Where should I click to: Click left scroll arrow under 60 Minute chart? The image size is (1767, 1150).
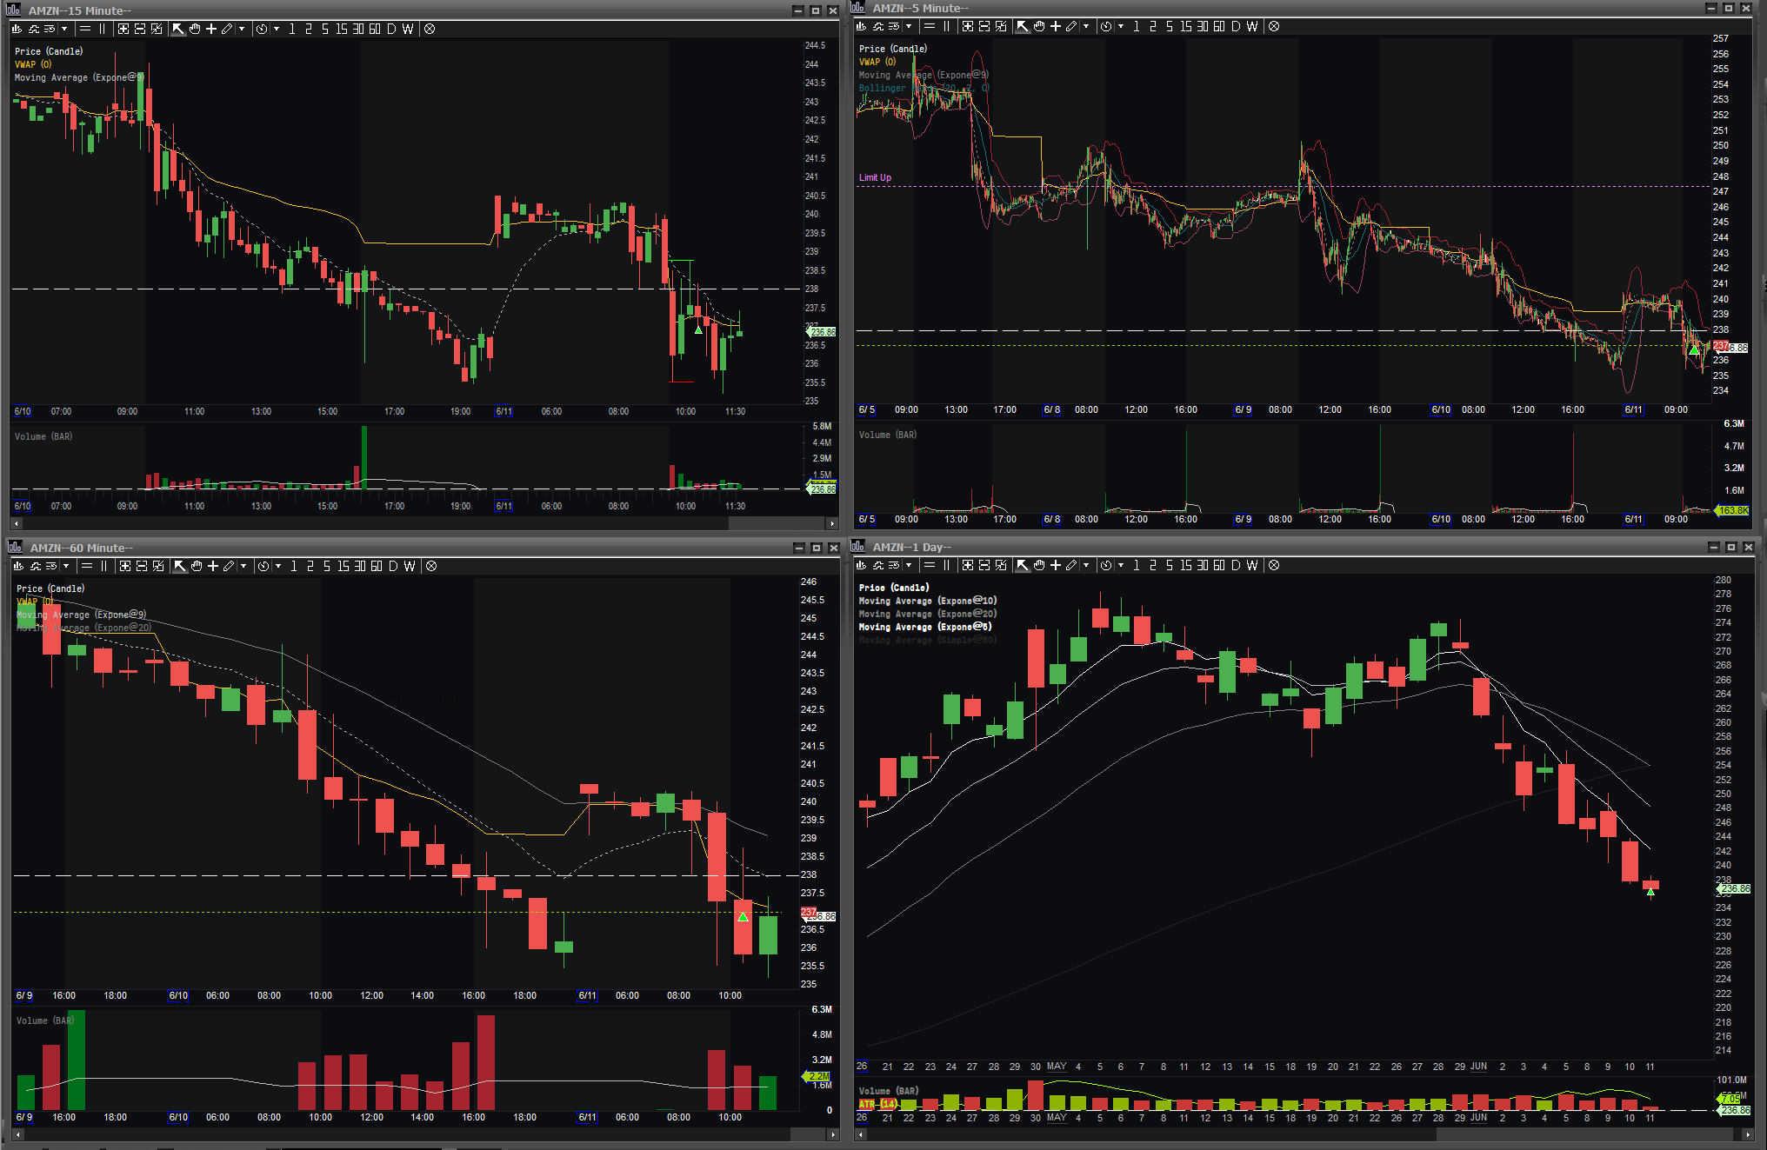point(17,1134)
